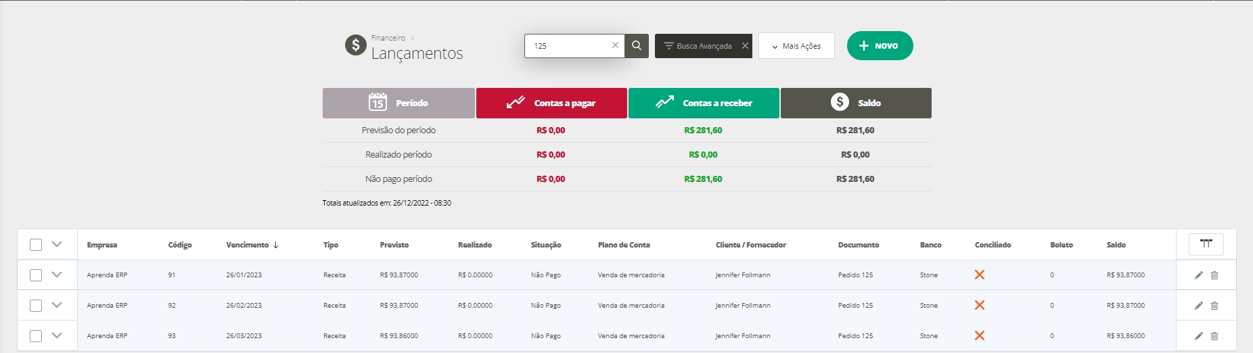Screen dimensions: 1253x353
Task: Open the Busca Avançada filter button
Action: (697, 46)
